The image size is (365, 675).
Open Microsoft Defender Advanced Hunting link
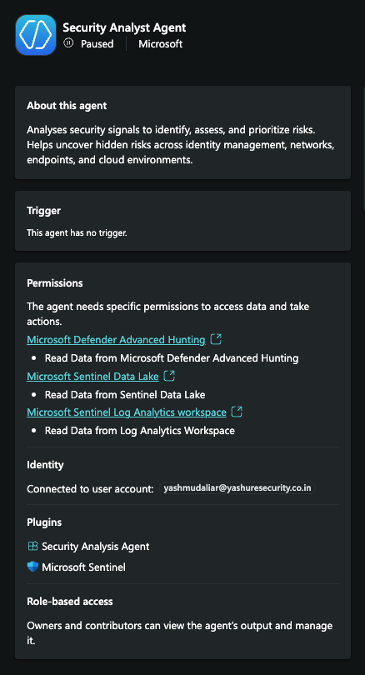pyautogui.click(x=116, y=340)
